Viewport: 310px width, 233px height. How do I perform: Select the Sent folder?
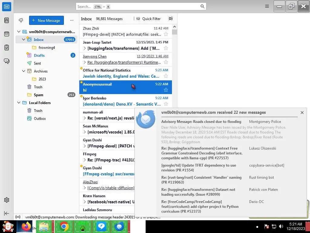(x=46, y=63)
